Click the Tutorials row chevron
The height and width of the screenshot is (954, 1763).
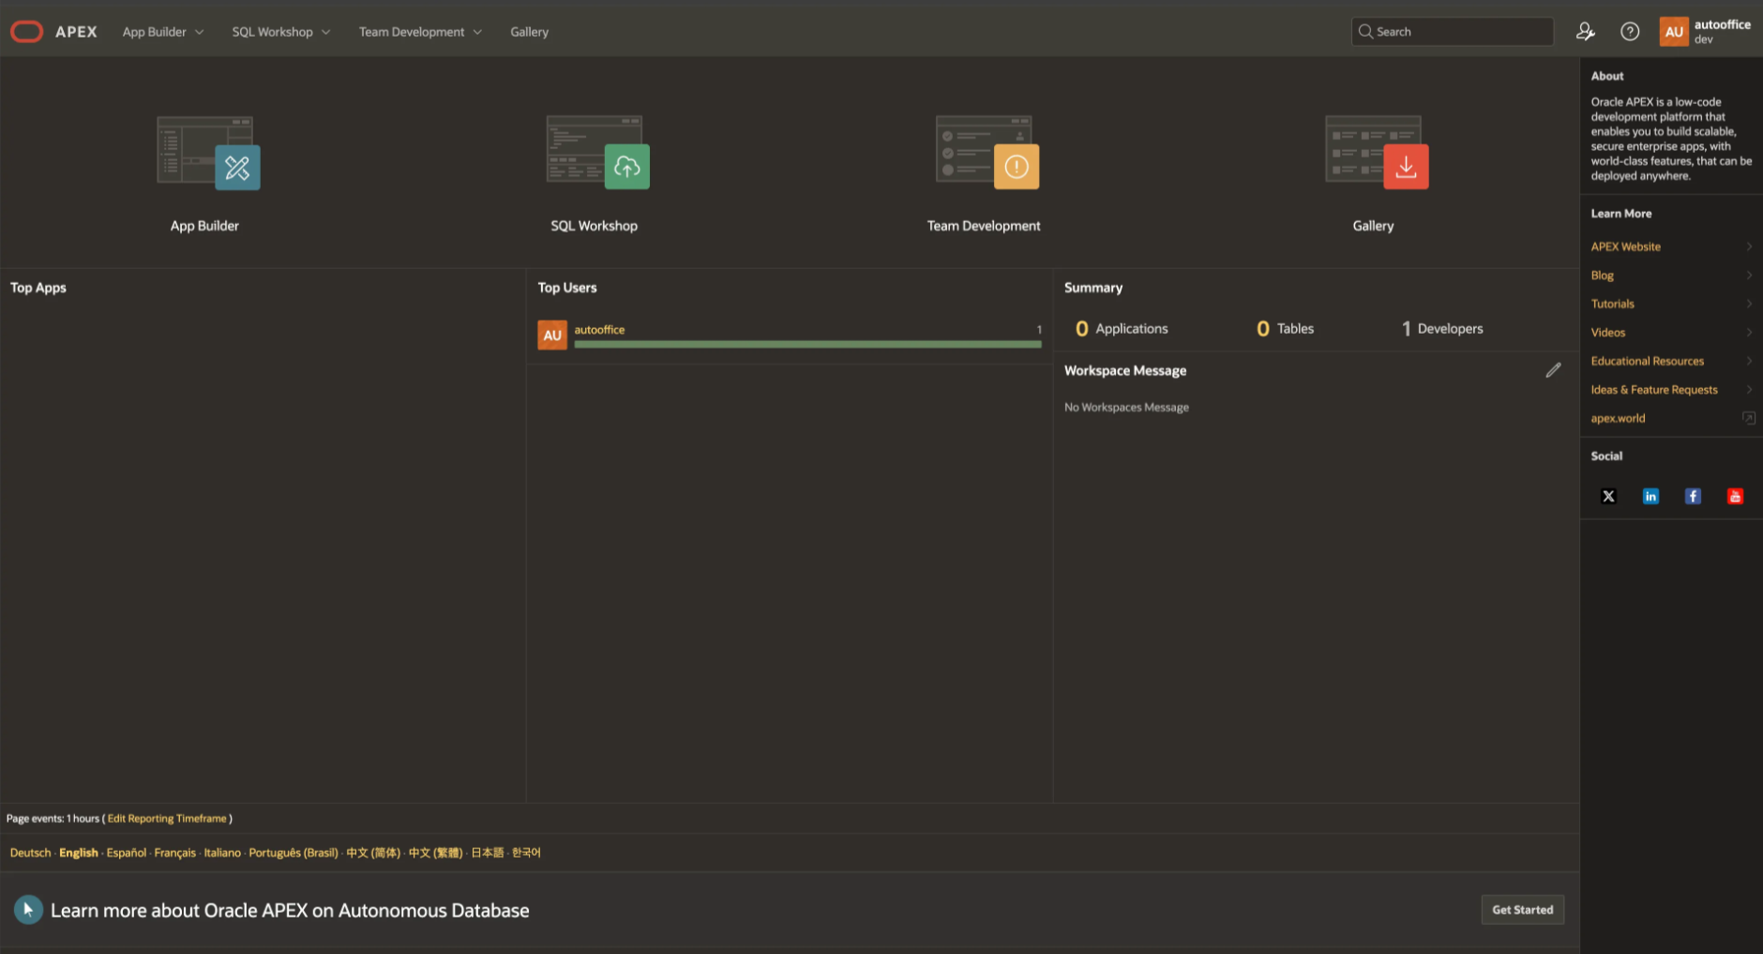(1749, 304)
